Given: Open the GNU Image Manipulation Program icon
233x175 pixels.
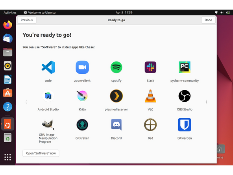Looking at the screenshot, I should 48,125.
